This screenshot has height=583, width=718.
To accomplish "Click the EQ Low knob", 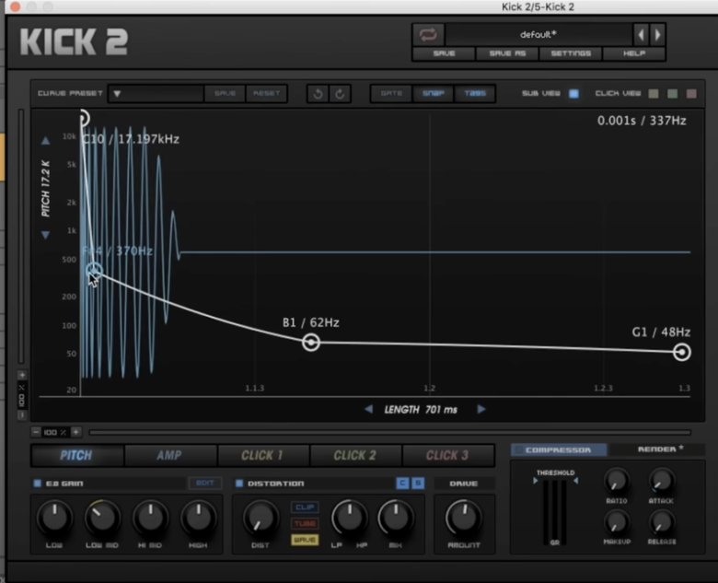I will point(55,519).
